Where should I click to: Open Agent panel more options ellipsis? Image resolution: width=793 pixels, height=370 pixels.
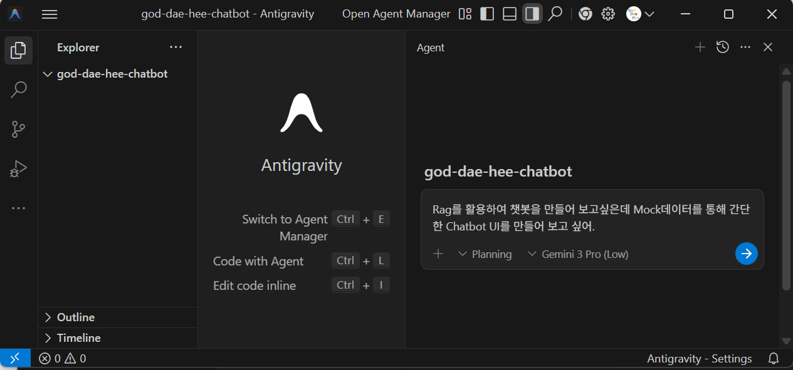coord(745,48)
